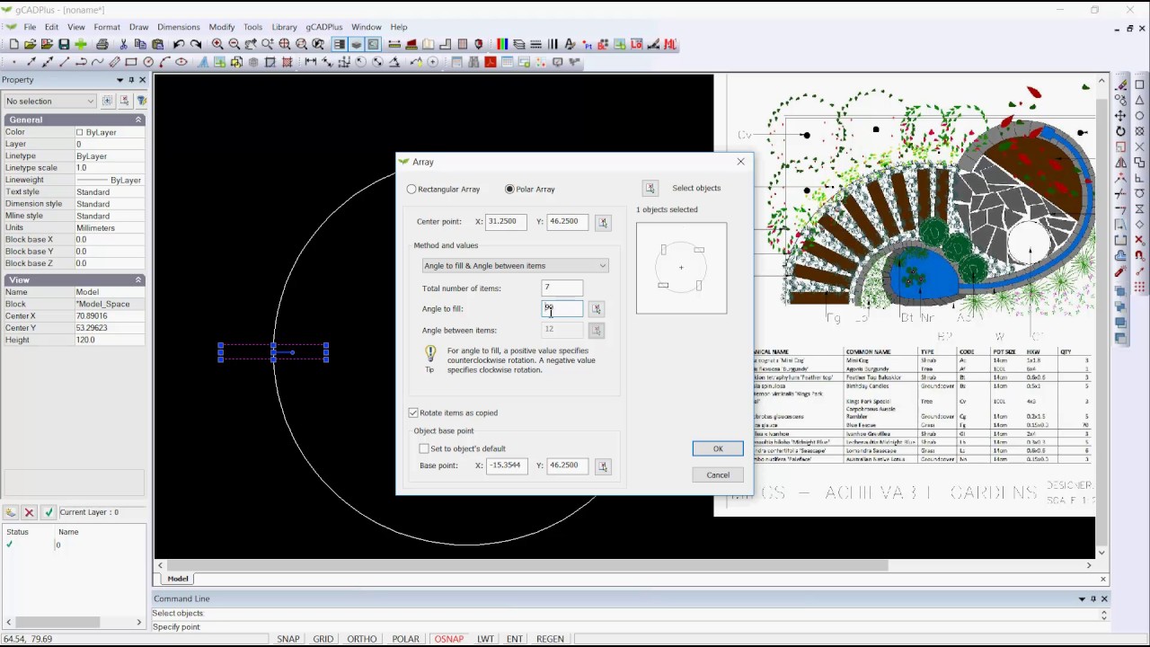This screenshot has height=647, width=1150.
Task: Click the Save floppy disk icon
Action: pos(64,44)
